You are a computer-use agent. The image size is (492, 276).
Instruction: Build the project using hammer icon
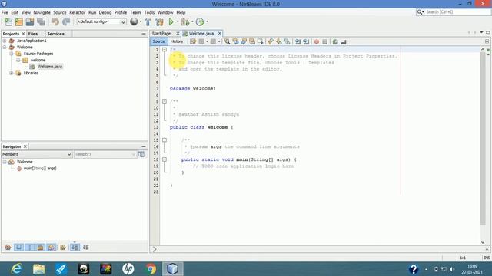148,22
